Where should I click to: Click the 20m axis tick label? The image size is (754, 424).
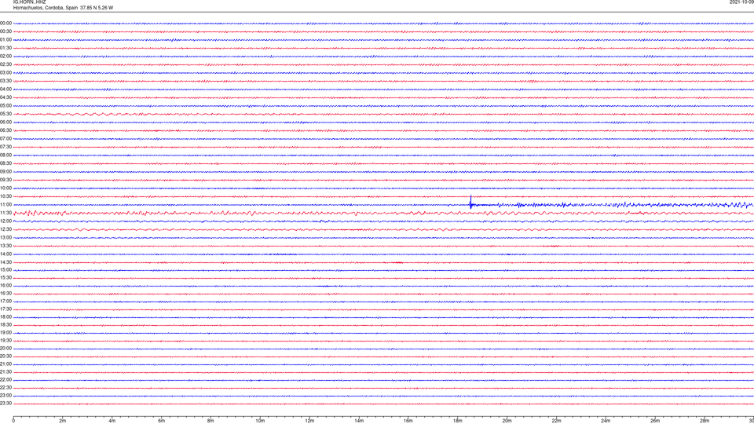pyautogui.click(x=507, y=421)
